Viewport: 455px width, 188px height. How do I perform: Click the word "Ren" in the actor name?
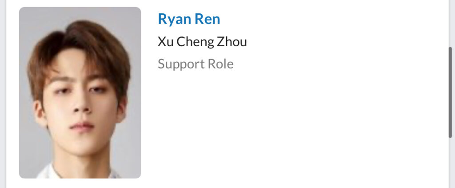pyautogui.click(x=208, y=19)
